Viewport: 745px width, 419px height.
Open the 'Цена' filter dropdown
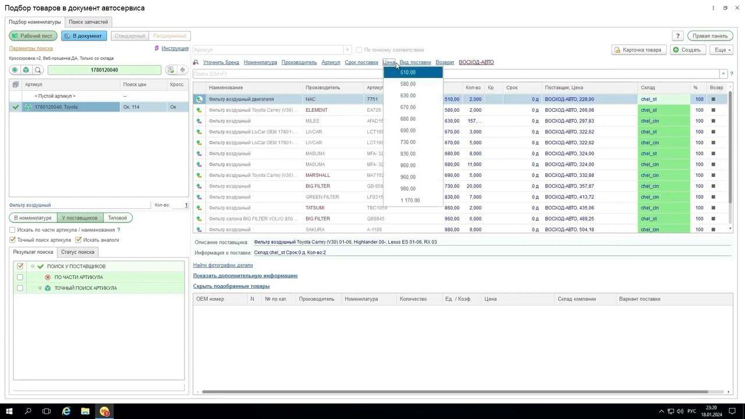pos(389,62)
